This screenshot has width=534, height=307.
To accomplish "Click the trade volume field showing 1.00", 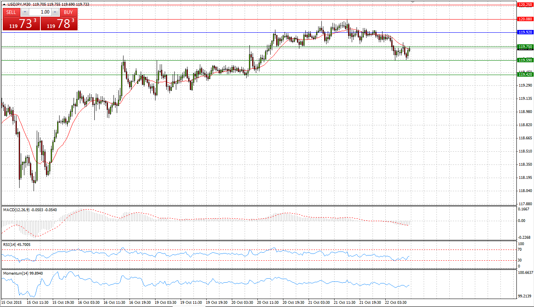I will (x=40, y=12).
